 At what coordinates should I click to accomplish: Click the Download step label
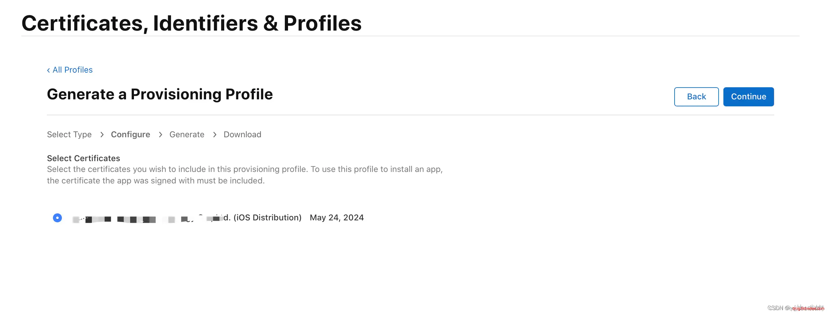(x=242, y=134)
